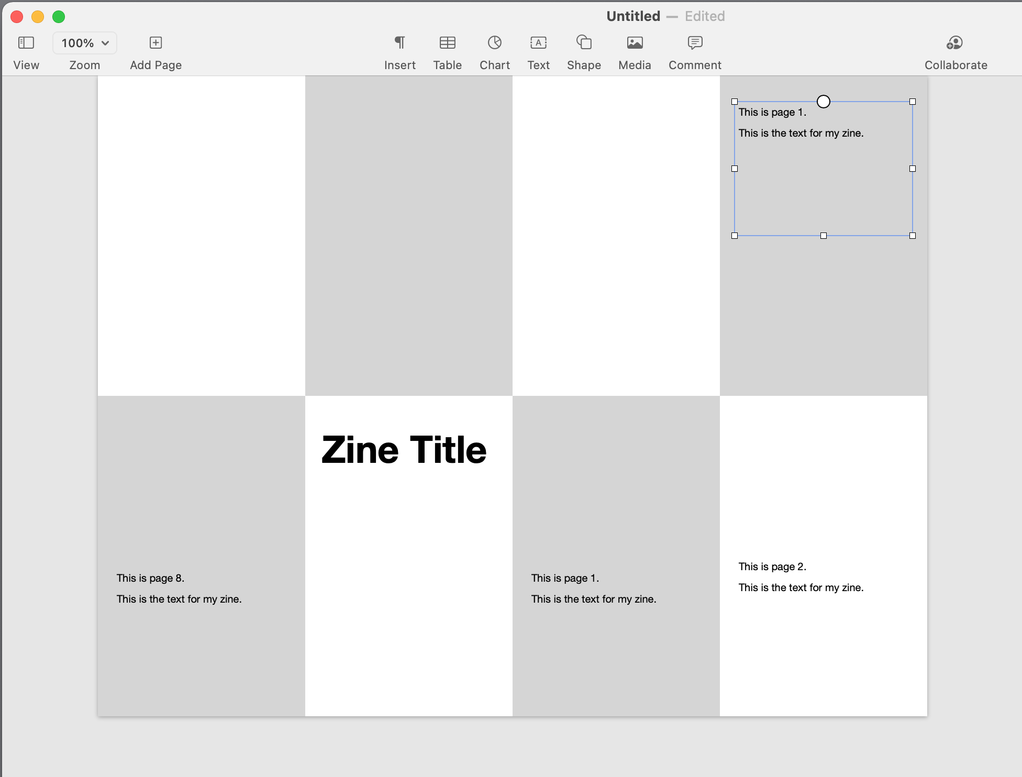Select the page 8 text box

[180, 588]
